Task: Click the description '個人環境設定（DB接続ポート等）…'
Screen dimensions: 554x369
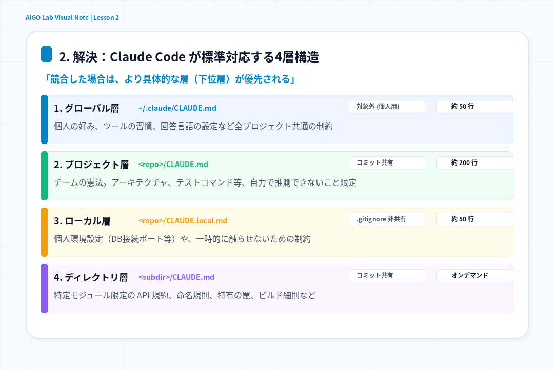Action: [x=182, y=239]
